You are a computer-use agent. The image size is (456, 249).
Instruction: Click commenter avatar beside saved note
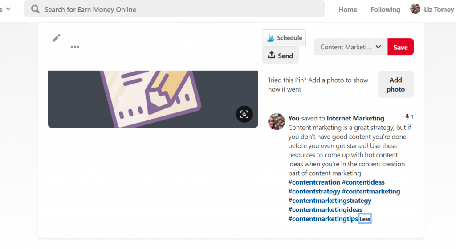pos(276,121)
